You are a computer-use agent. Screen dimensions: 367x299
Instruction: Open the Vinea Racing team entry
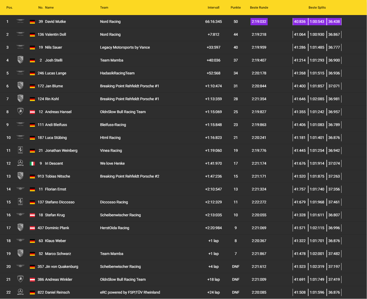111,150
